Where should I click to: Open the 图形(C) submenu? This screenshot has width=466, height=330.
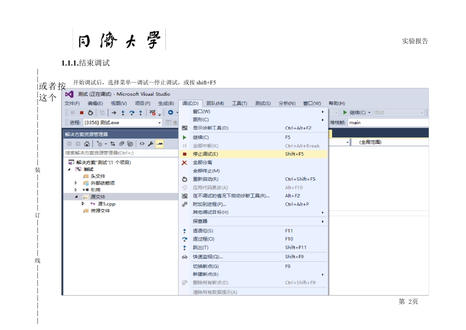tap(253, 120)
